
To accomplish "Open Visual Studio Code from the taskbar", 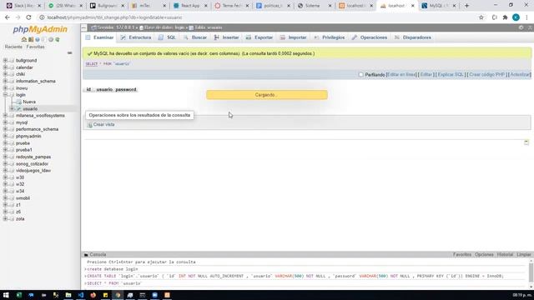I will click(x=81, y=295).
